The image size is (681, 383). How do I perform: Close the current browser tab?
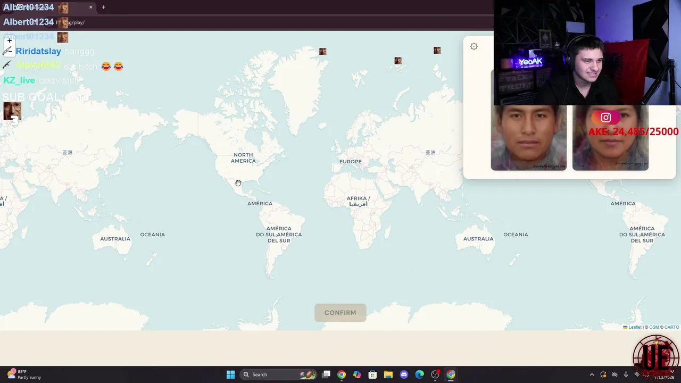coord(90,7)
